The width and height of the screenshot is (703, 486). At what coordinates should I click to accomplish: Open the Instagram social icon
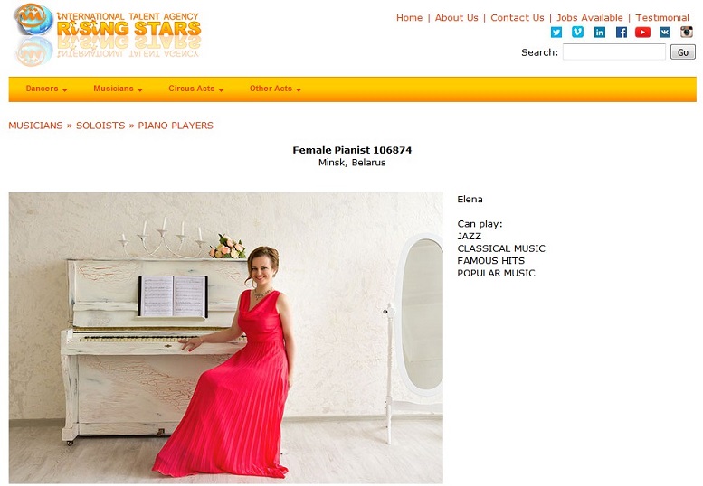click(x=687, y=33)
